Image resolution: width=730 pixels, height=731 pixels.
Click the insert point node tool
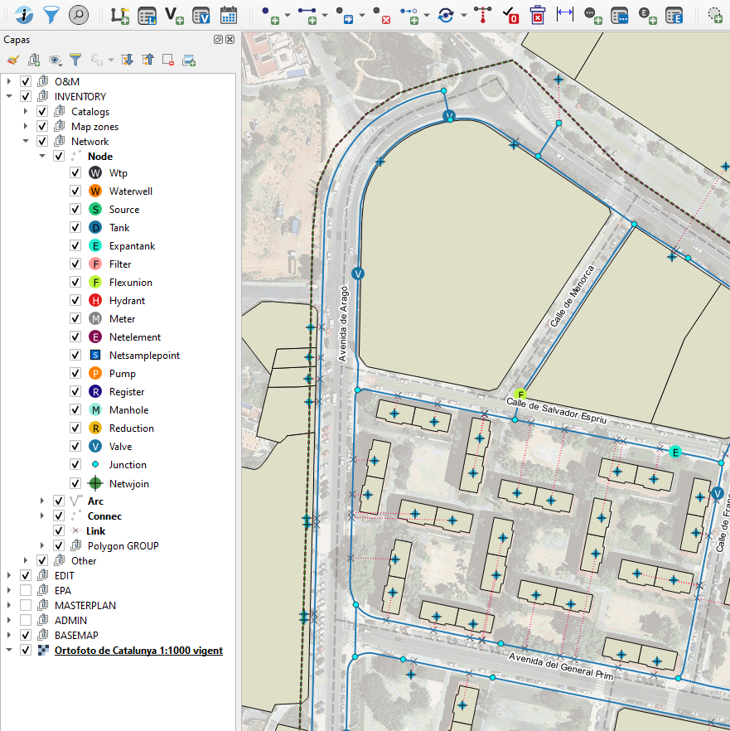point(270,15)
